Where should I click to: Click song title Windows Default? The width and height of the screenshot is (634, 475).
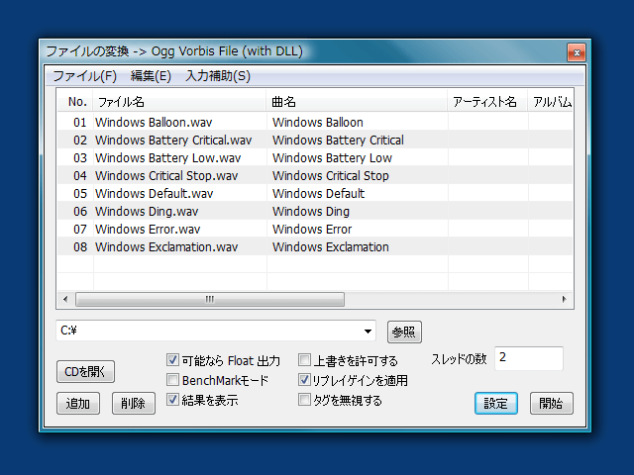[318, 193]
